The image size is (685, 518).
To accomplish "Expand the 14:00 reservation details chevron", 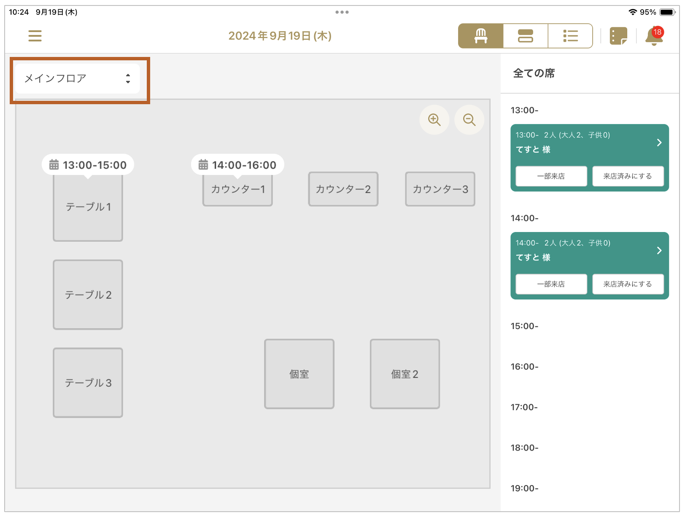I will click(x=659, y=251).
